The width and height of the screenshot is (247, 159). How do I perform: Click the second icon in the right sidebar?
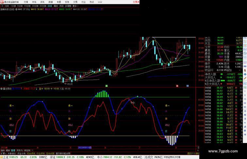click(x=245, y=41)
